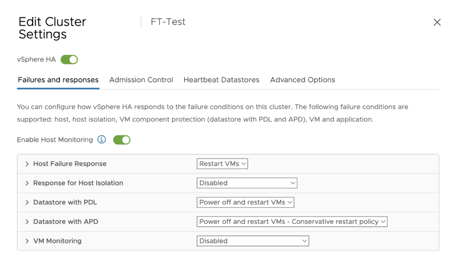The width and height of the screenshot is (456, 269).
Task: Open the PDL Power off dropdown
Action: coord(245,203)
